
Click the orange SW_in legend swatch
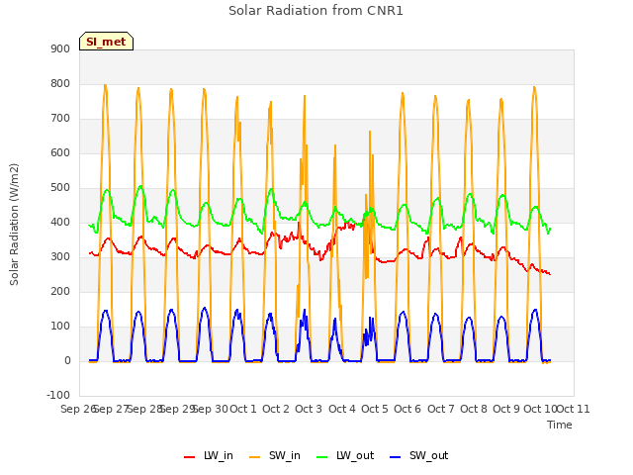point(255,456)
